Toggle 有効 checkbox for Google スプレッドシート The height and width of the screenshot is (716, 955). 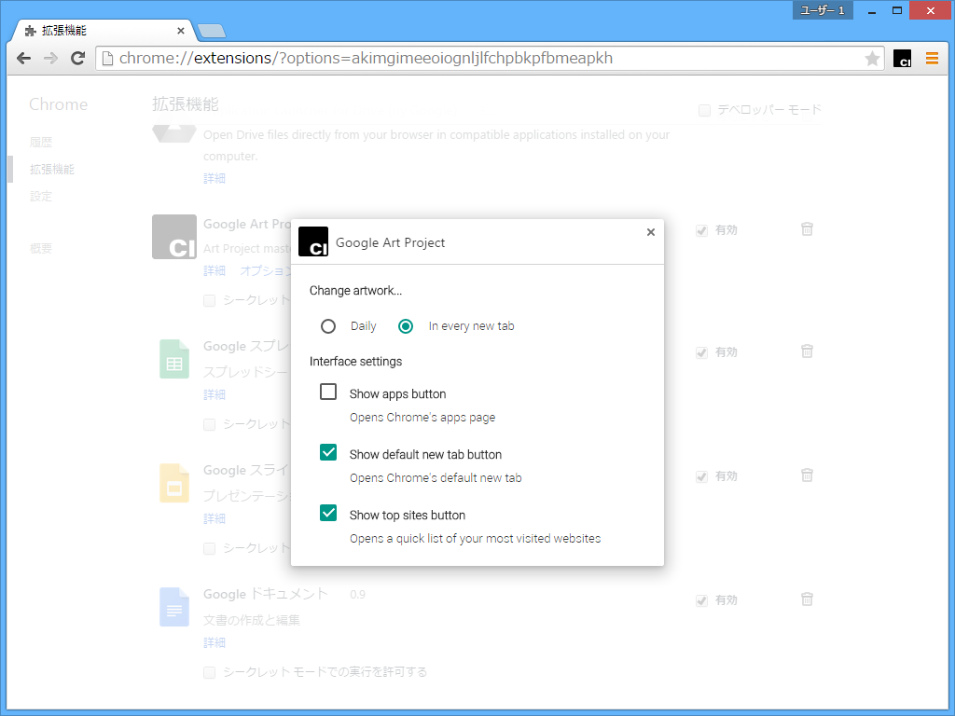click(x=701, y=353)
